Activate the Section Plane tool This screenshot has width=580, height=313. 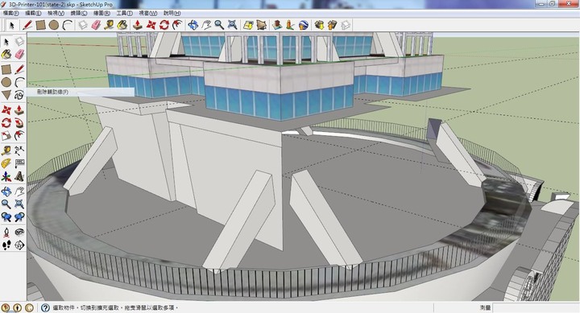point(19,245)
